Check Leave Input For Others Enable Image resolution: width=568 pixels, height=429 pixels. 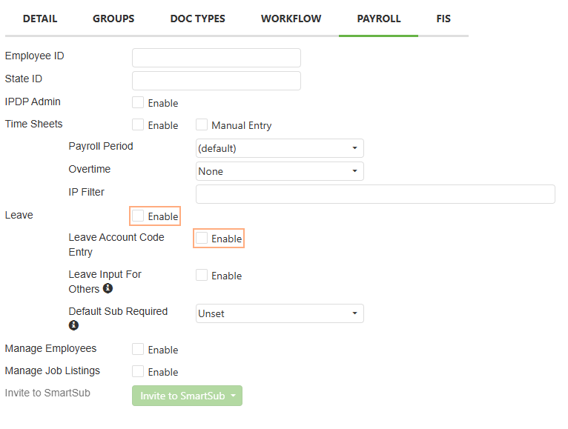(x=202, y=275)
